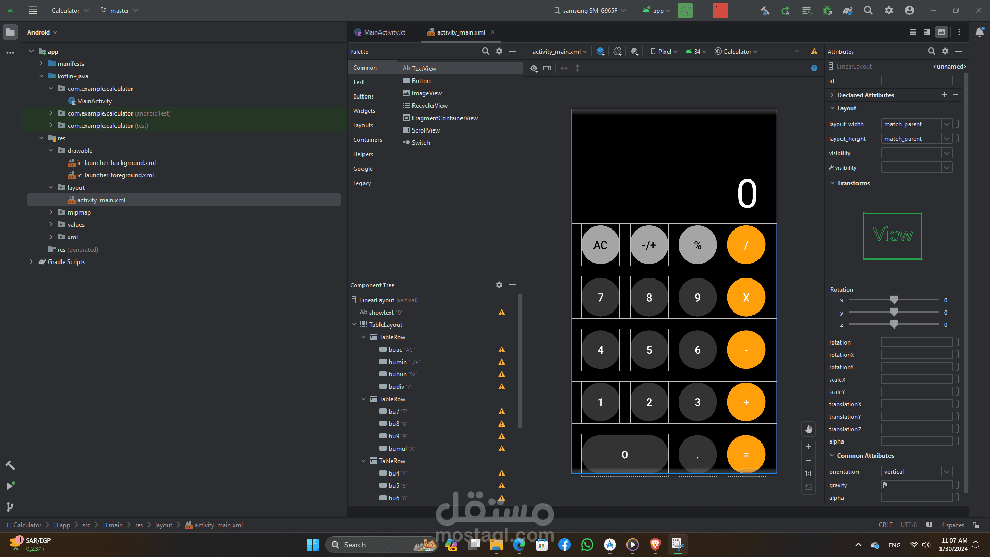Open the layout_width match_parent dropdown
990x557 pixels.
[x=947, y=124]
